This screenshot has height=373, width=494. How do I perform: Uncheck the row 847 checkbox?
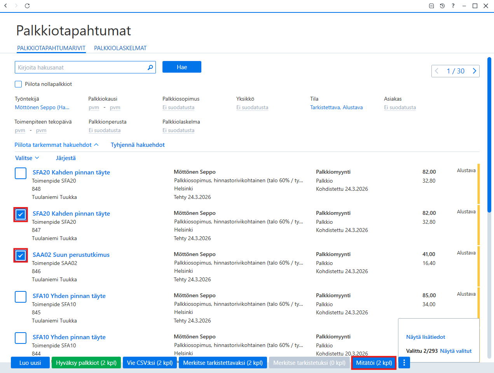pos(21,214)
